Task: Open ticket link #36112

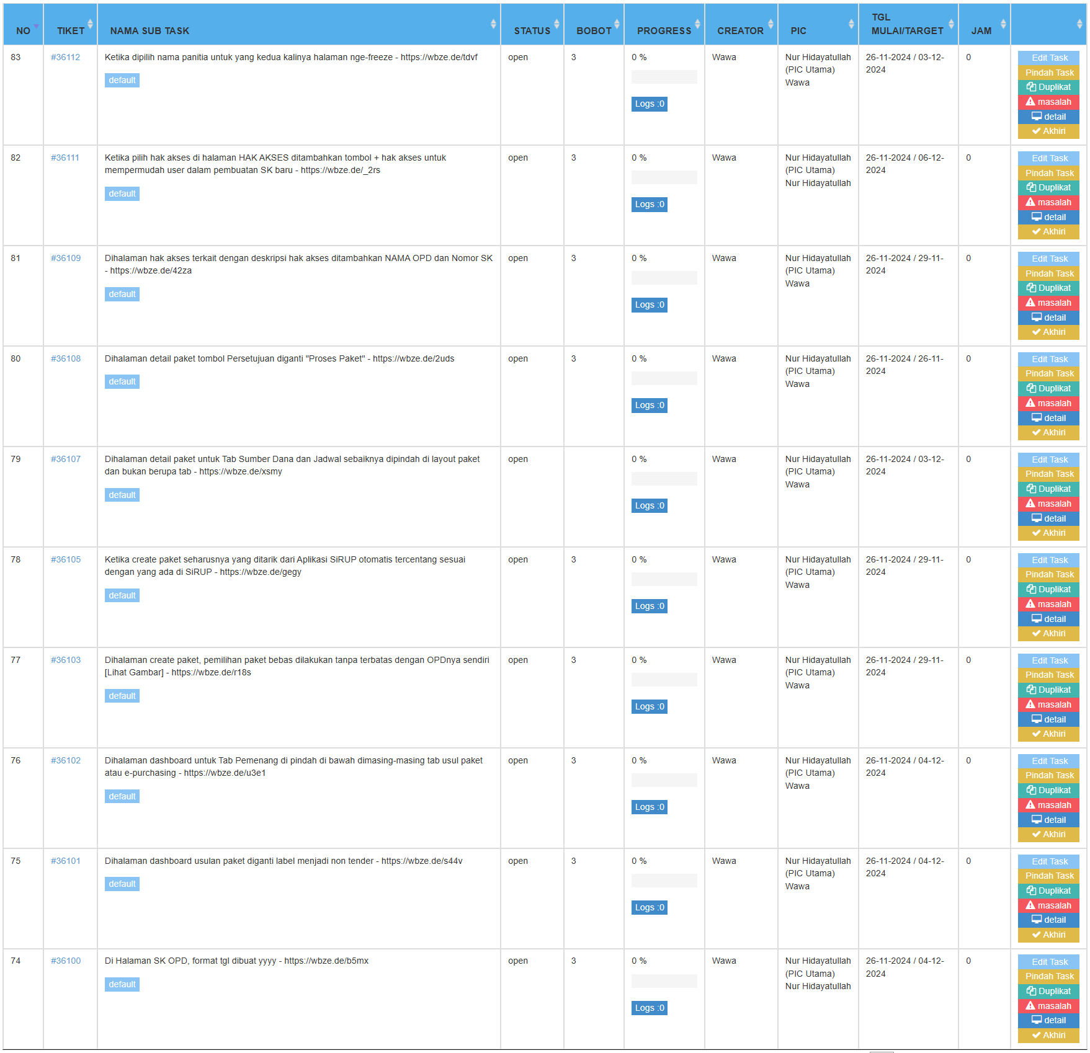Action: (66, 57)
